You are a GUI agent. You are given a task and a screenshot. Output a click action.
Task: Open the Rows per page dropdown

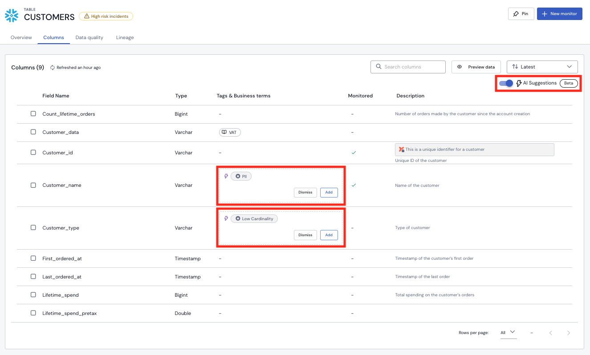[508, 332]
